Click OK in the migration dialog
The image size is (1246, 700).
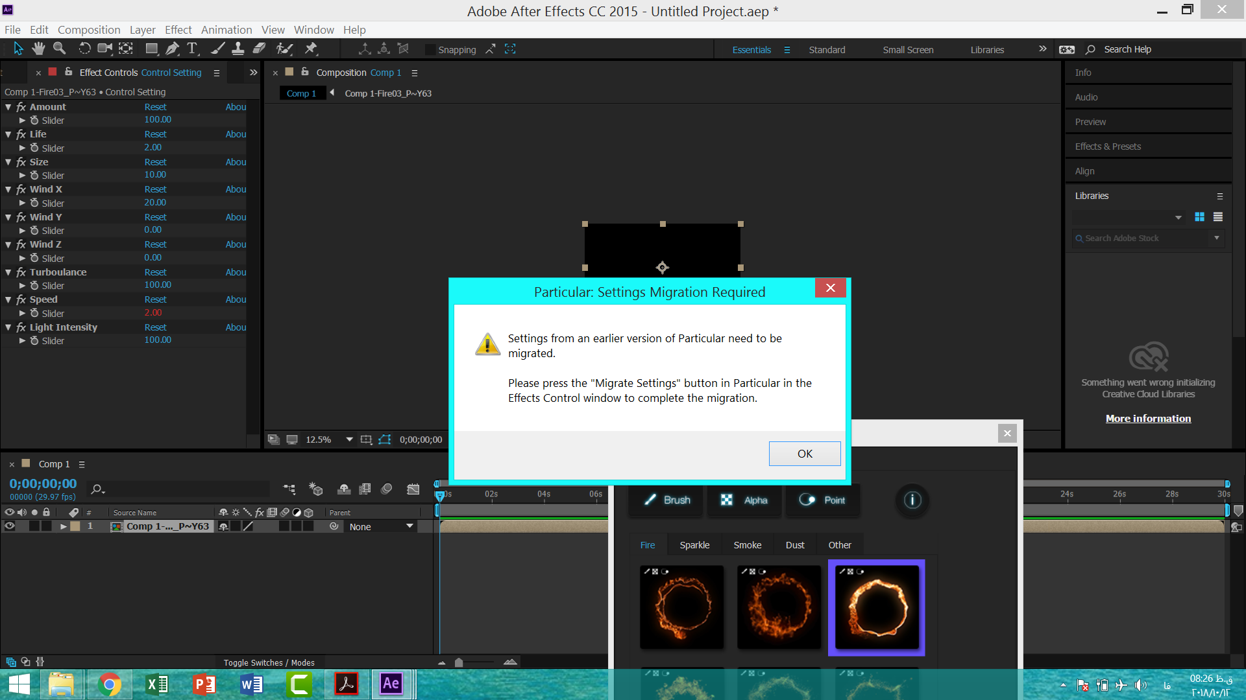click(805, 454)
